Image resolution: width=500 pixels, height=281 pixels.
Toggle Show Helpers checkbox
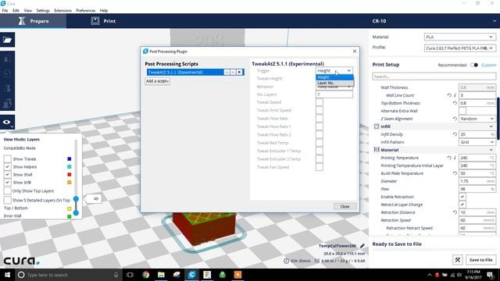pos(7,166)
